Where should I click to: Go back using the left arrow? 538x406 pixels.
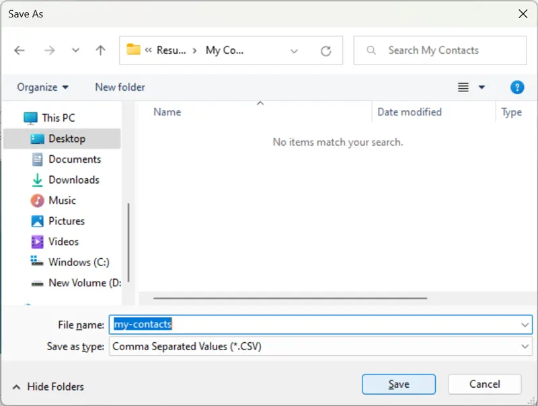[20, 50]
